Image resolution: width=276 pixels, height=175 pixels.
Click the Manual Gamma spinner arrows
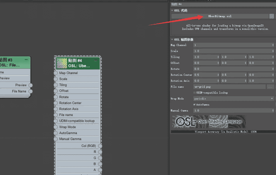coord(273,111)
